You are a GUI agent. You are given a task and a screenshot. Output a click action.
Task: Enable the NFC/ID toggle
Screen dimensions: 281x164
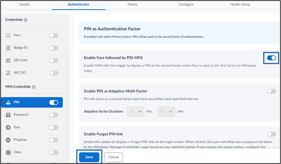[x=54, y=73]
